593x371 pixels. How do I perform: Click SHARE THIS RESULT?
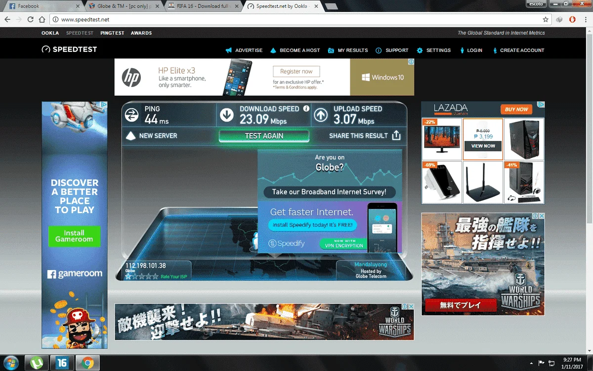point(358,136)
